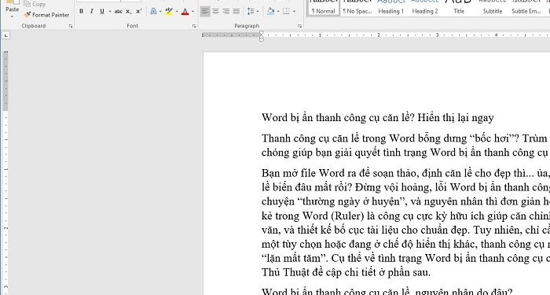Open the highlight color dropdown arrow
Image resolution: width=550 pixels, height=295 pixels.
click(177, 11)
